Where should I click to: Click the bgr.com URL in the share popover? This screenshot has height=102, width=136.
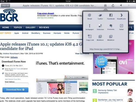click(106, 49)
